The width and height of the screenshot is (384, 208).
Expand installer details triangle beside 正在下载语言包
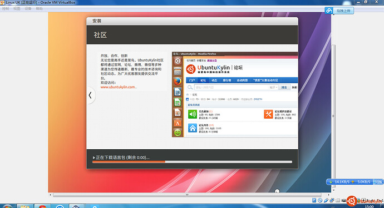coord(94,158)
